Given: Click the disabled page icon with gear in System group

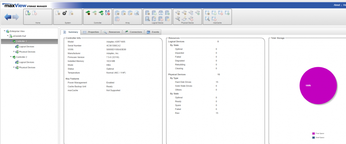Looking at the screenshot, I should pos(58,13).
